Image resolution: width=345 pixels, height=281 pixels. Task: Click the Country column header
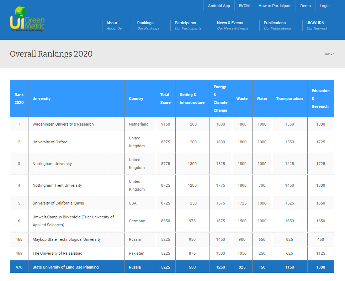pyautogui.click(x=140, y=99)
